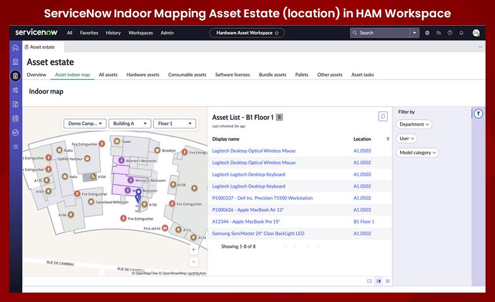Switch to grid view layout

(x=388, y=281)
